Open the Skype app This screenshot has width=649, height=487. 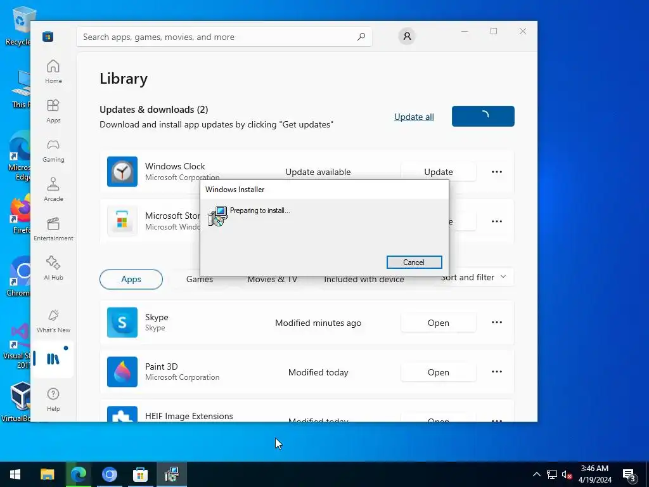[439, 323]
